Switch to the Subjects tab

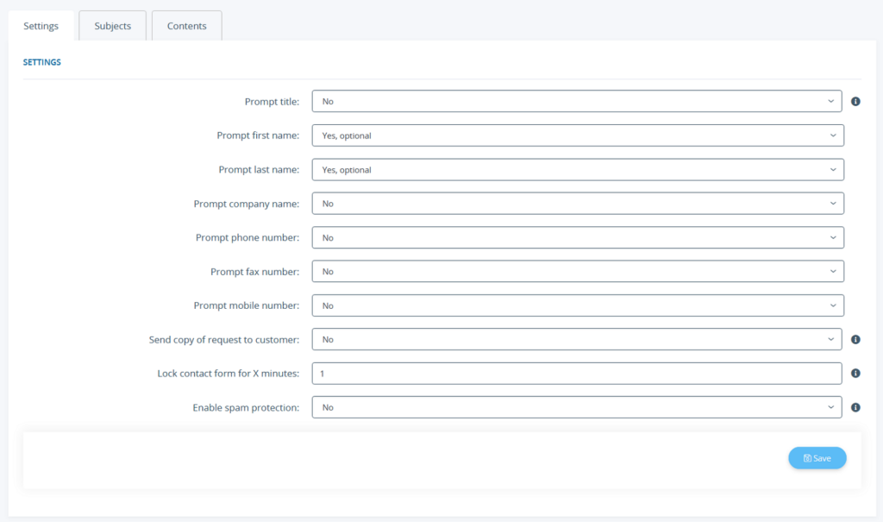click(113, 26)
